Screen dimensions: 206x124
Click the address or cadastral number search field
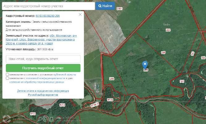coord(48,6)
